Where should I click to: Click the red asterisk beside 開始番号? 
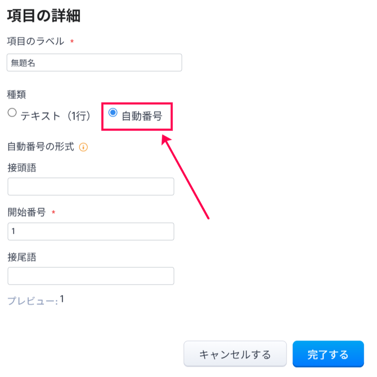(x=53, y=212)
